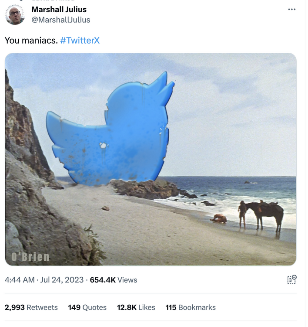Click the Jul 24, 2023 date
Image resolution: width=308 pixels, height=327 pixels.
(x=62, y=280)
